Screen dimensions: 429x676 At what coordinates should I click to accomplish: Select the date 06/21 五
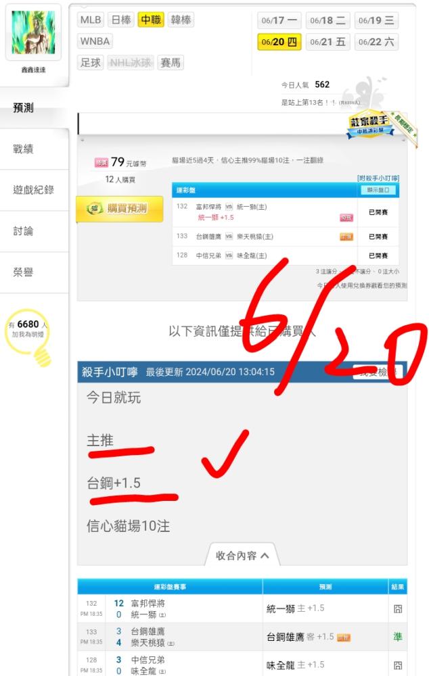(328, 42)
